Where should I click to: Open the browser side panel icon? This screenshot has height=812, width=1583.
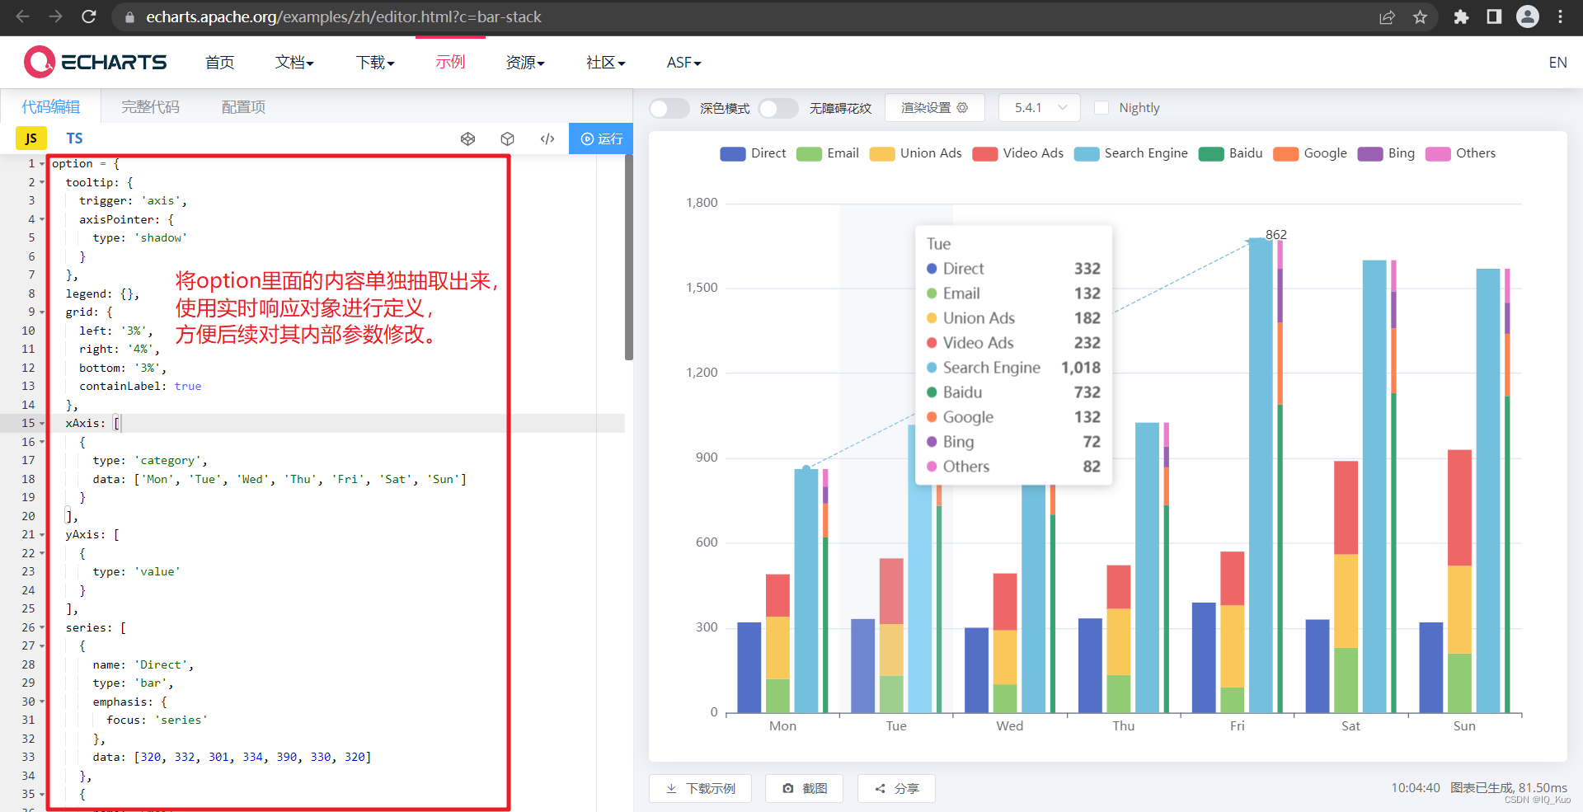pos(1494,16)
